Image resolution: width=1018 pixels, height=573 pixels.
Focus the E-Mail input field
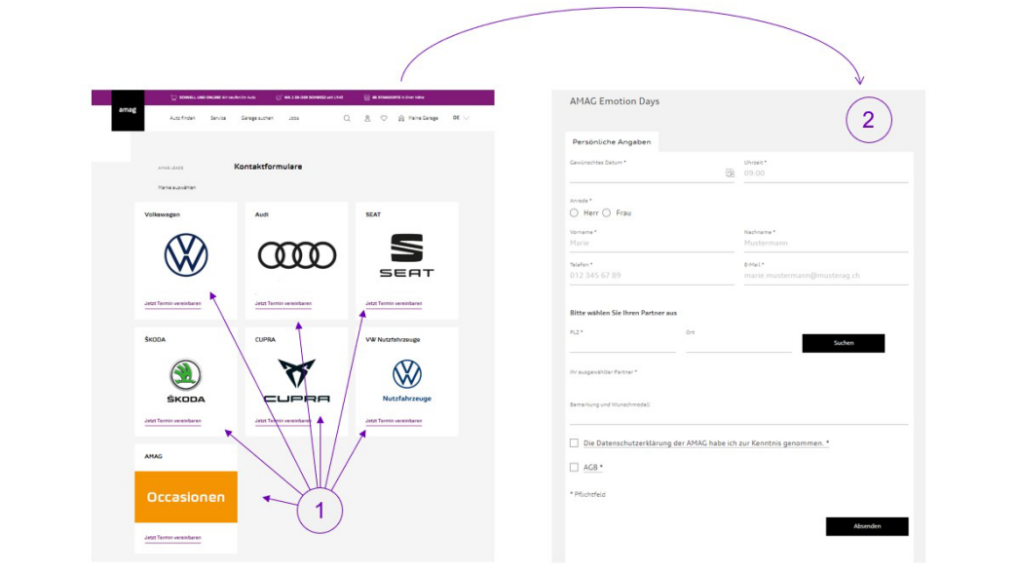826,276
